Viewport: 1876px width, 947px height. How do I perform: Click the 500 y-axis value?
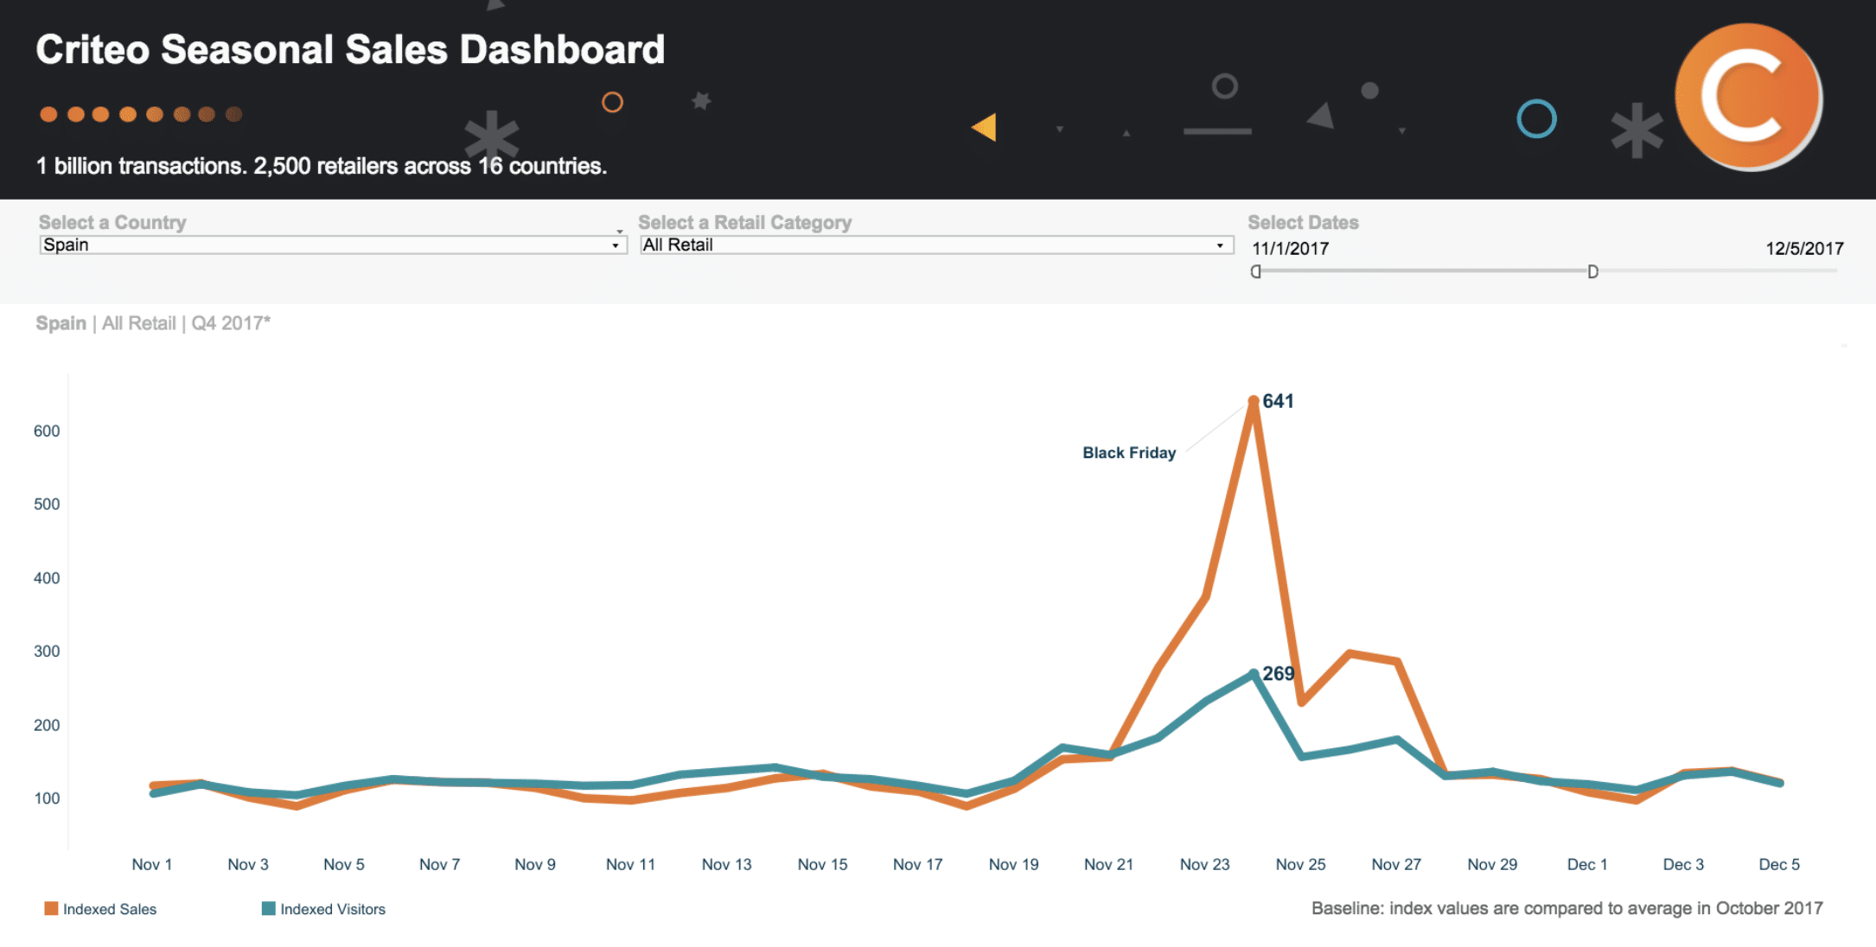point(47,505)
